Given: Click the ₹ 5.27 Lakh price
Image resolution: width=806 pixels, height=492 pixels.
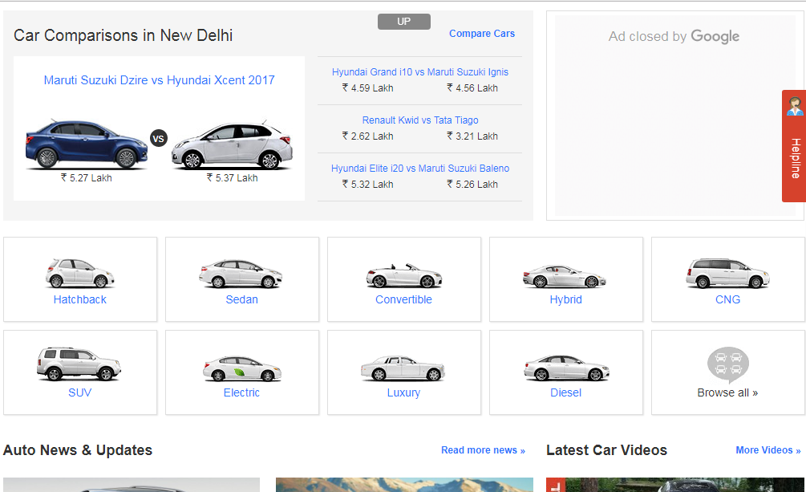Looking at the screenshot, I should pyautogui.click(x=87, y=178).
